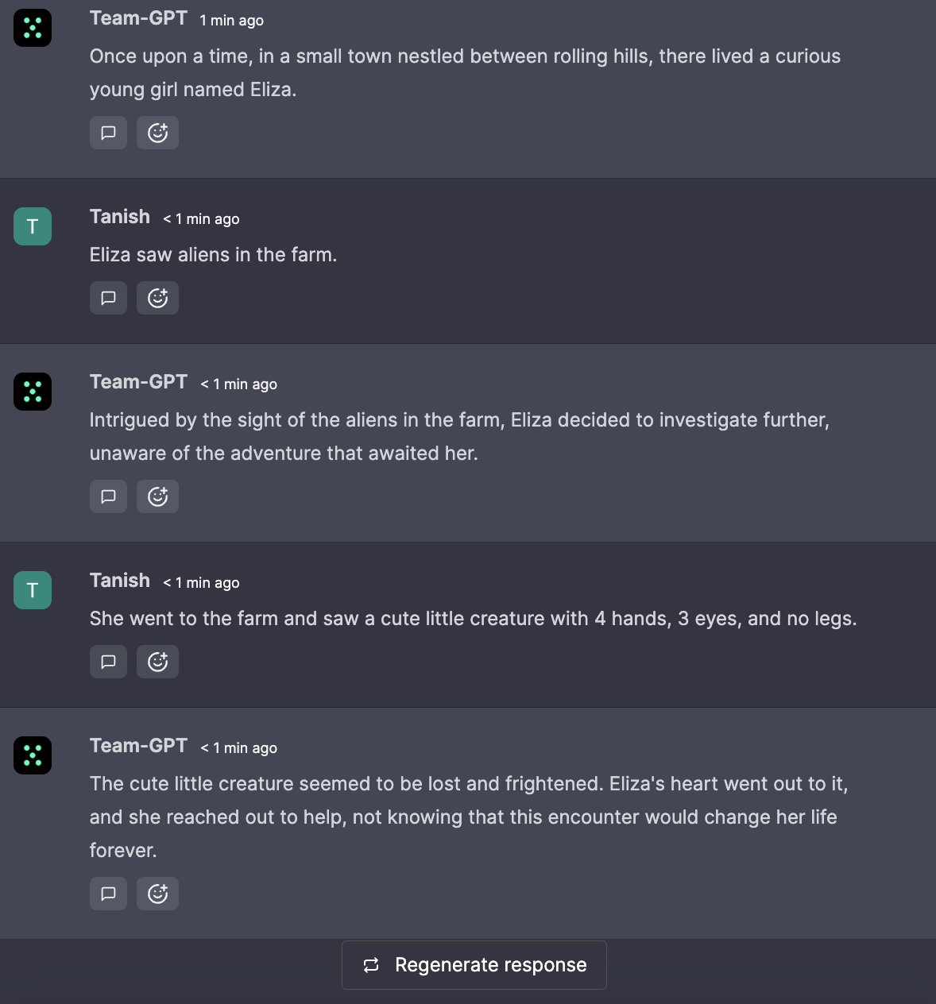Click Tanish's avatar beside "She went to the farm"
Image resolution: width=936 pixels, height=1004 pixels.
pyautogui.click(x=33, y=590)
